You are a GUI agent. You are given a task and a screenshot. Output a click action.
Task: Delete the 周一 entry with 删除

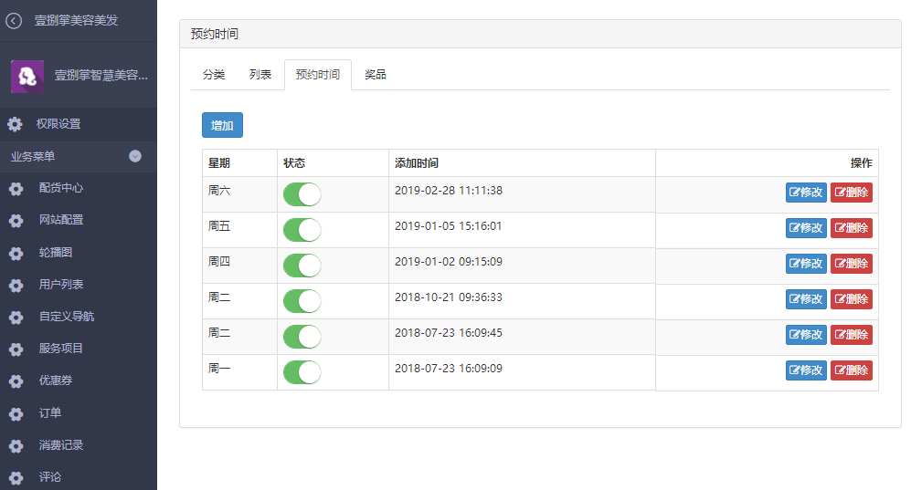[x=852, y=370]
